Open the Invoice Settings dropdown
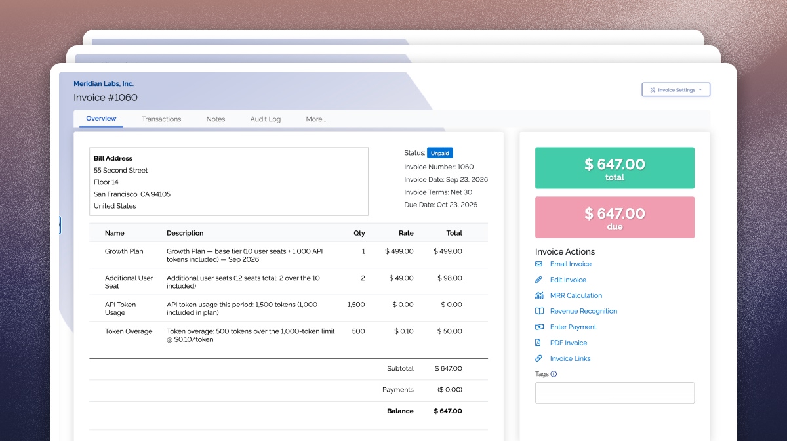The image size is (787, 441). pos(676,90)
